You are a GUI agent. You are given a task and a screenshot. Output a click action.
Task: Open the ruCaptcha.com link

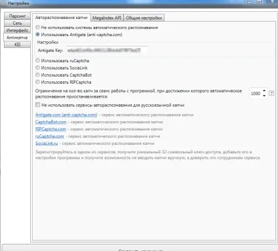pyautogui.click(x=50, y=136)
